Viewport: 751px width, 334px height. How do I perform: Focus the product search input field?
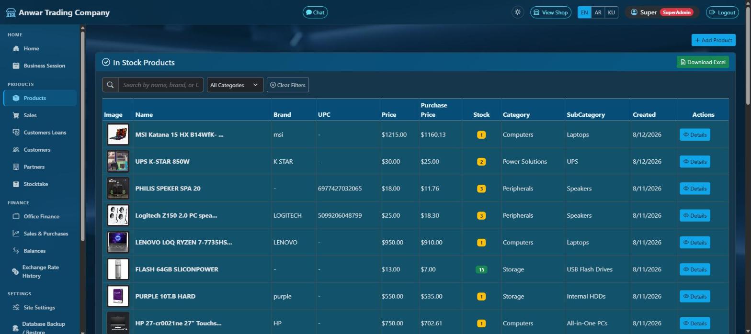click(161, 85)
